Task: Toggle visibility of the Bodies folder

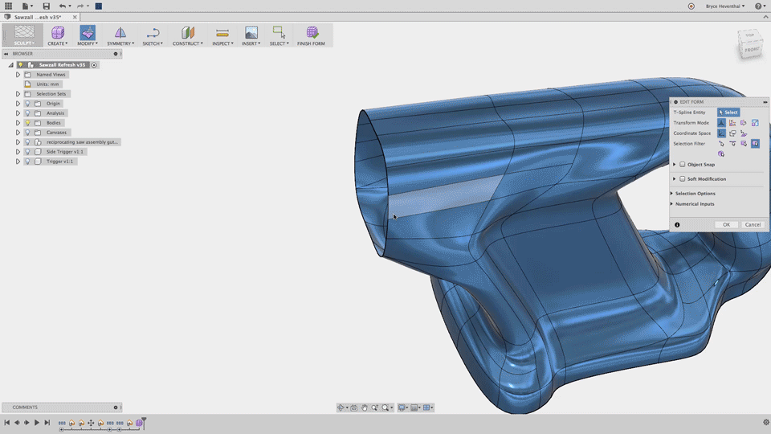Action: (28, 122)
